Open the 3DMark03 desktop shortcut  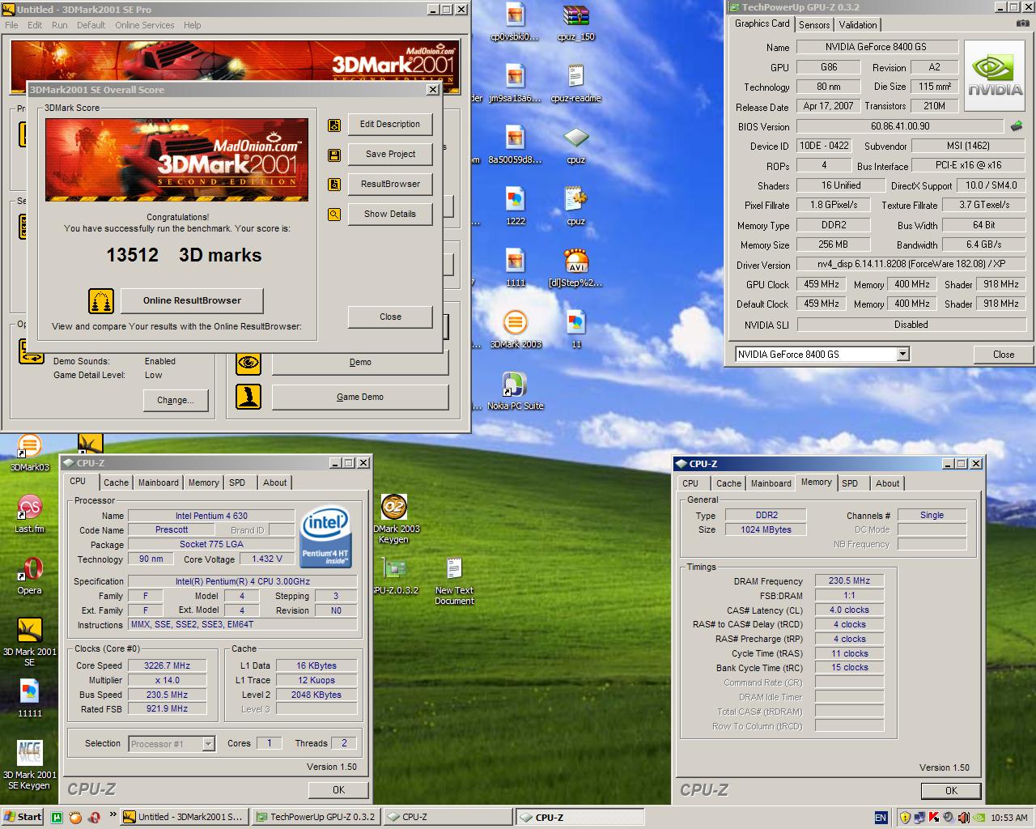coord(30,452)
